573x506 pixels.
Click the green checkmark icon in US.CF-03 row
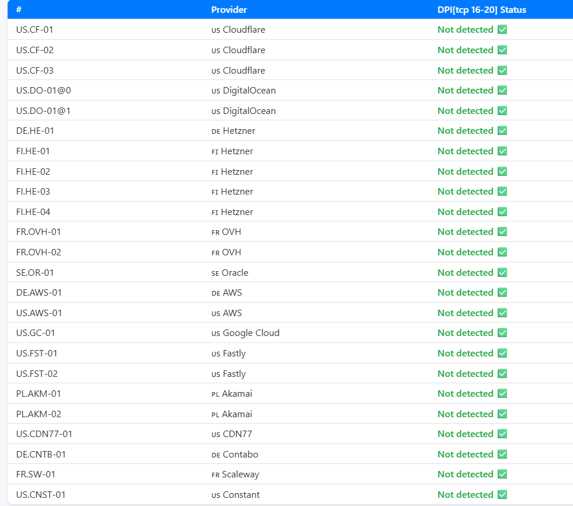pyautogui.click(x=502, y=71)
